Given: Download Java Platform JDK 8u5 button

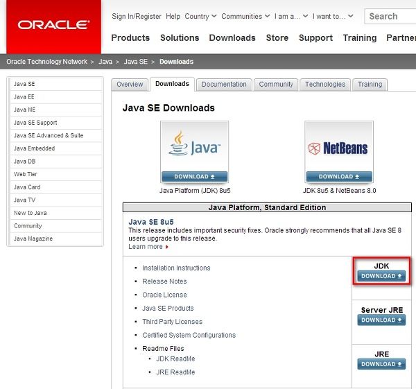Looking at the screenshot, I should (194, 176).
